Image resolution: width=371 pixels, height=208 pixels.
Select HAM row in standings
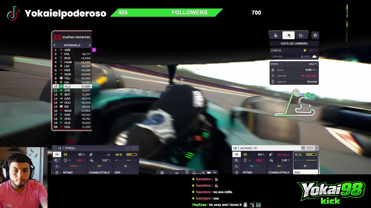72,62
